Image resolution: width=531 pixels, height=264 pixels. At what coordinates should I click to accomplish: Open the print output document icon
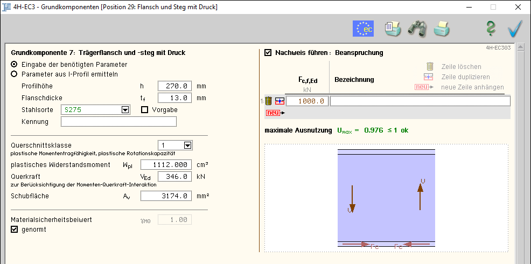point(393,29)
